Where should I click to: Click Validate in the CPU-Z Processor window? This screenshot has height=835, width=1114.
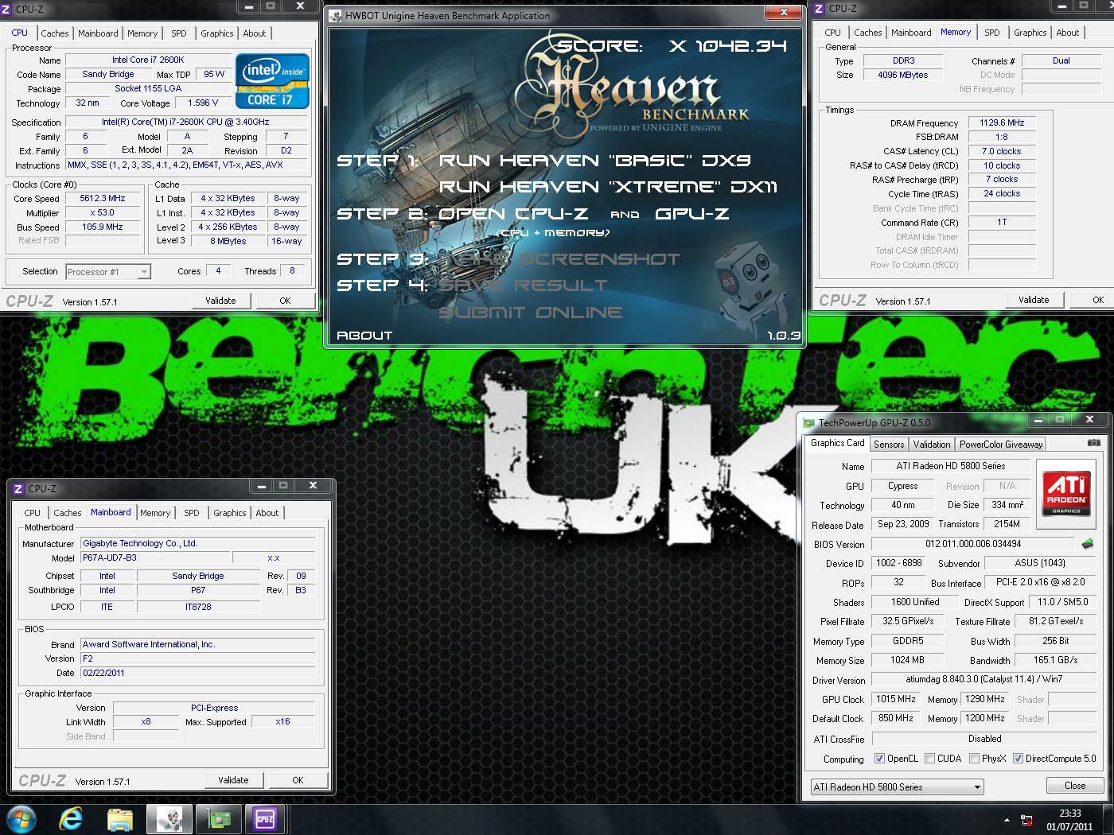[220, 301]
